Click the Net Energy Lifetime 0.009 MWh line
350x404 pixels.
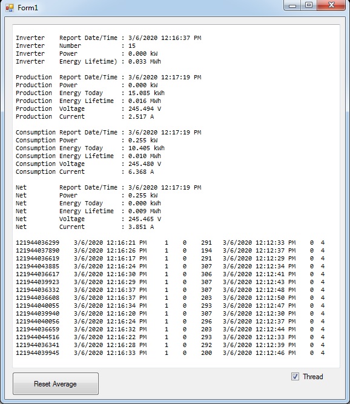pyautogui.click(x=88, y=211)
